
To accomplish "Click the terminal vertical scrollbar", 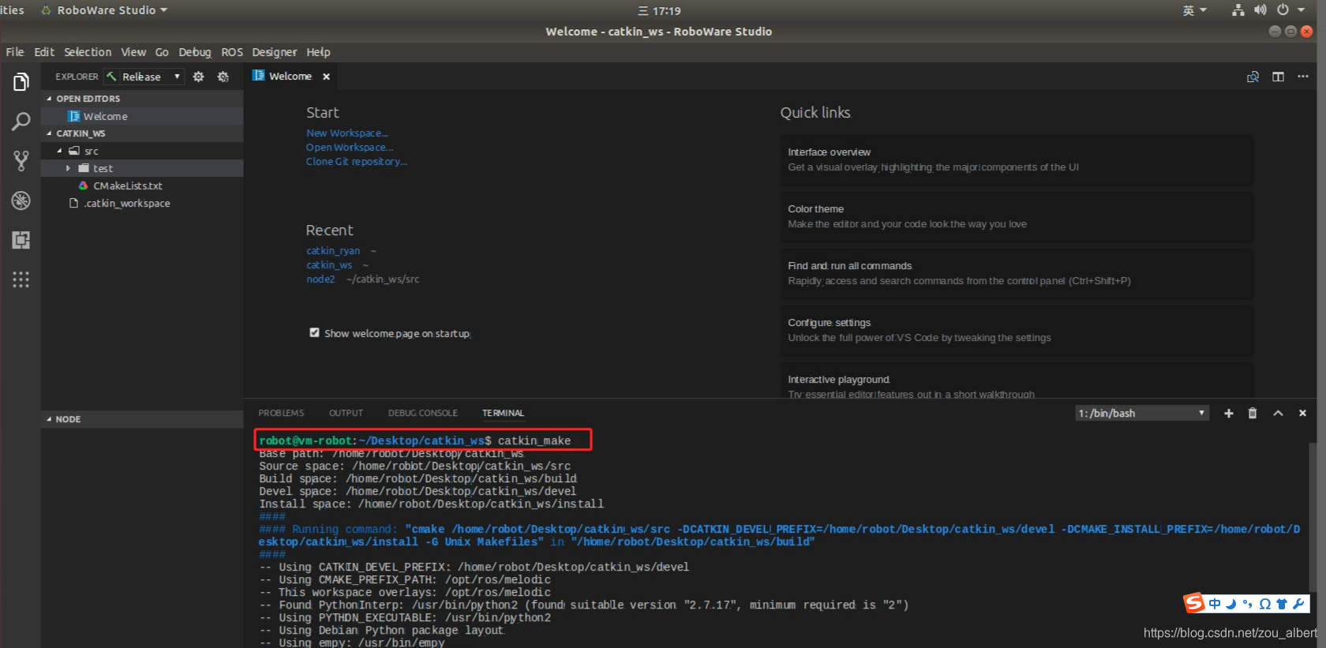I will point(1313,519).
